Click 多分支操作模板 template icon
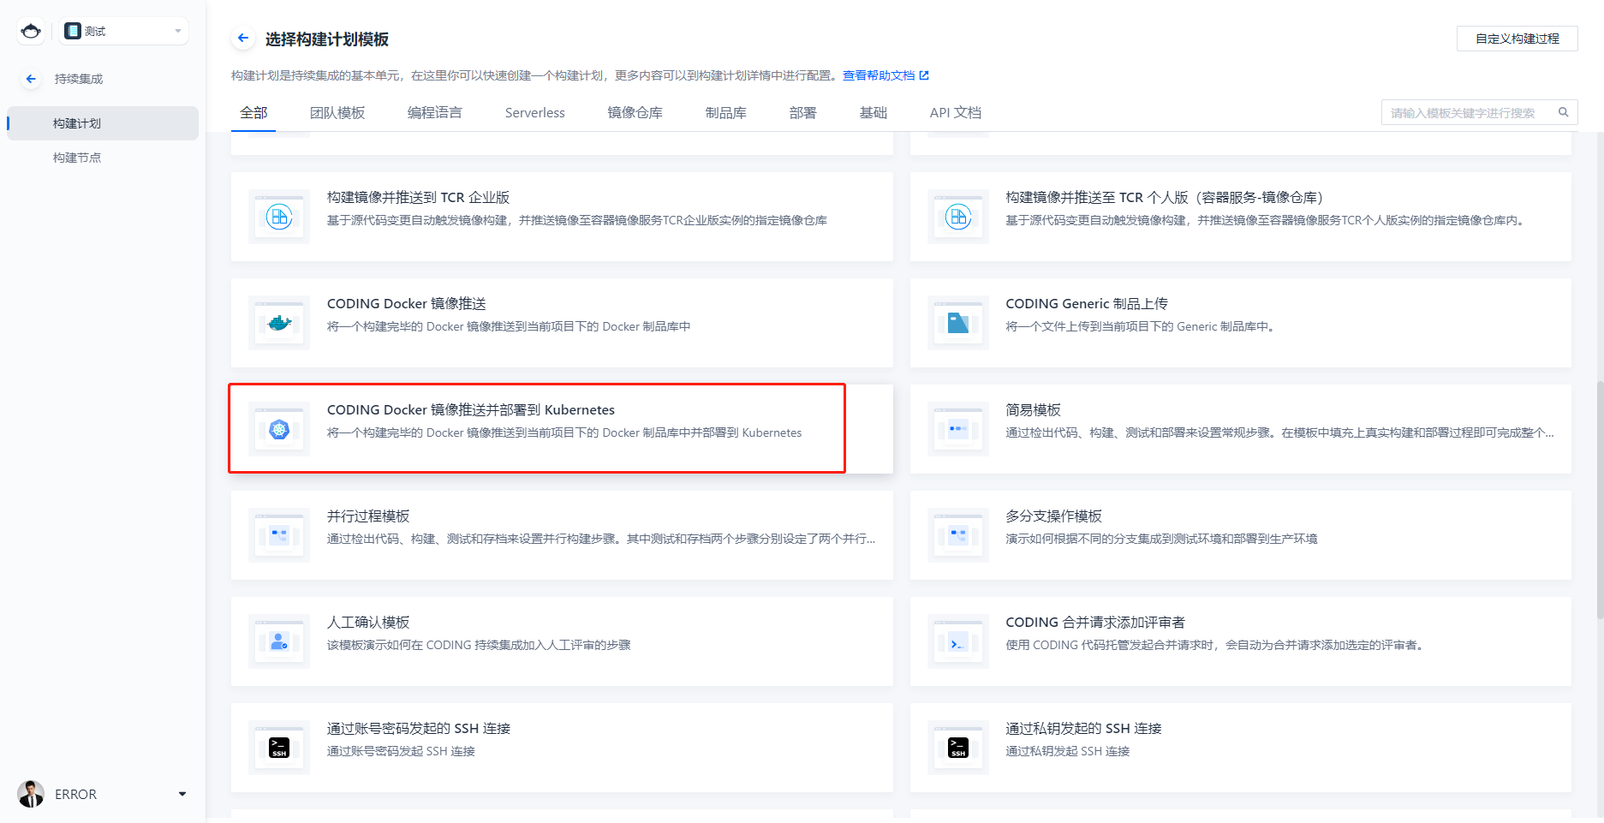Image resolution: width=1604 pixels, height=823 pixels. (x=958, y=535)
